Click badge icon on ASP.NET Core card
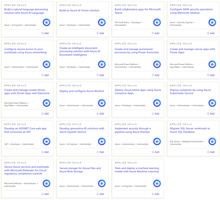This screenshot has height=200, width=220. pos(46,141)
